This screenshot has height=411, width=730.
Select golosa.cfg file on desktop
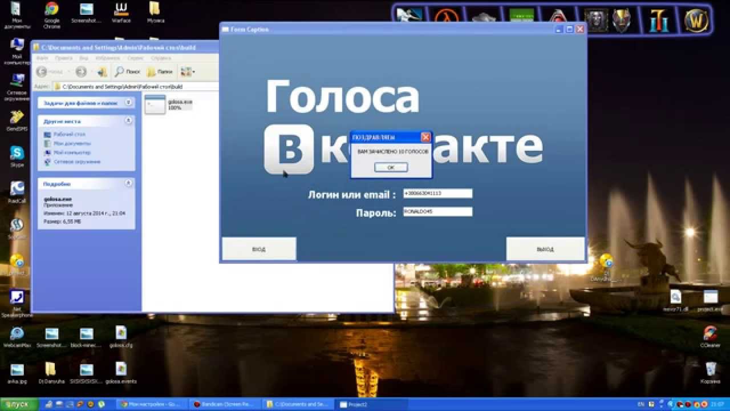[x=120, y=337]
